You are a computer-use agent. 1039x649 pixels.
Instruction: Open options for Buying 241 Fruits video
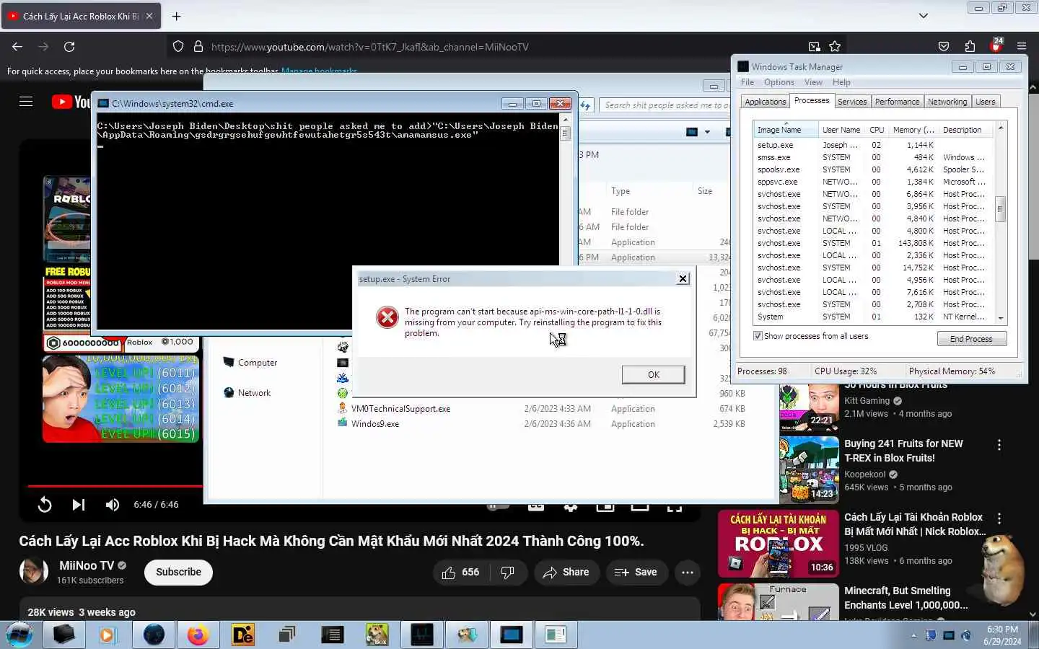(x=999, y=446)
